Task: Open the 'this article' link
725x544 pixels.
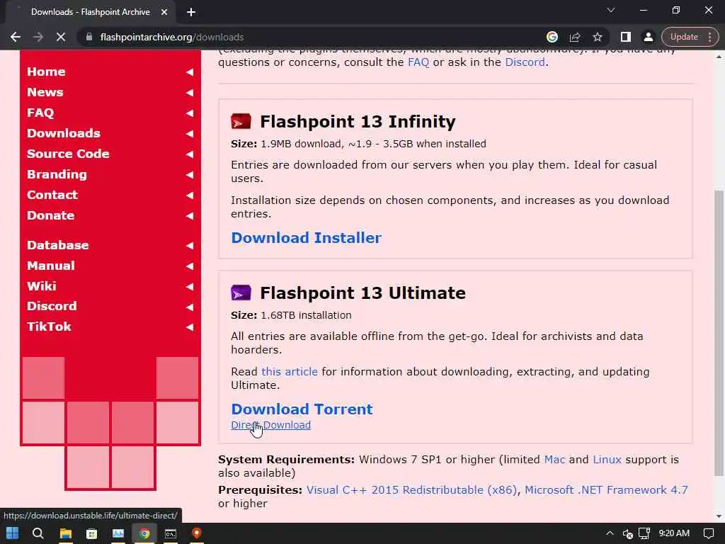Action: coord(290,371)
